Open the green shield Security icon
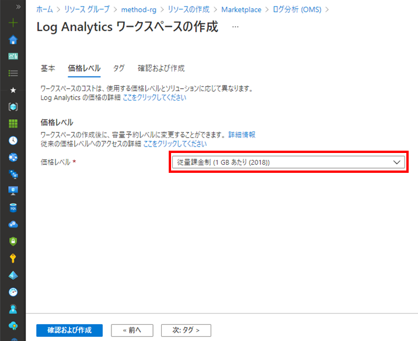The height and width of the screenshot is (341, 418). tap(13, 241)
